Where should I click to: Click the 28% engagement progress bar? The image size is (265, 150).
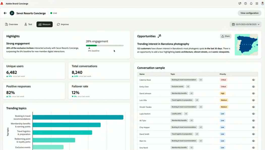point(105,45)
